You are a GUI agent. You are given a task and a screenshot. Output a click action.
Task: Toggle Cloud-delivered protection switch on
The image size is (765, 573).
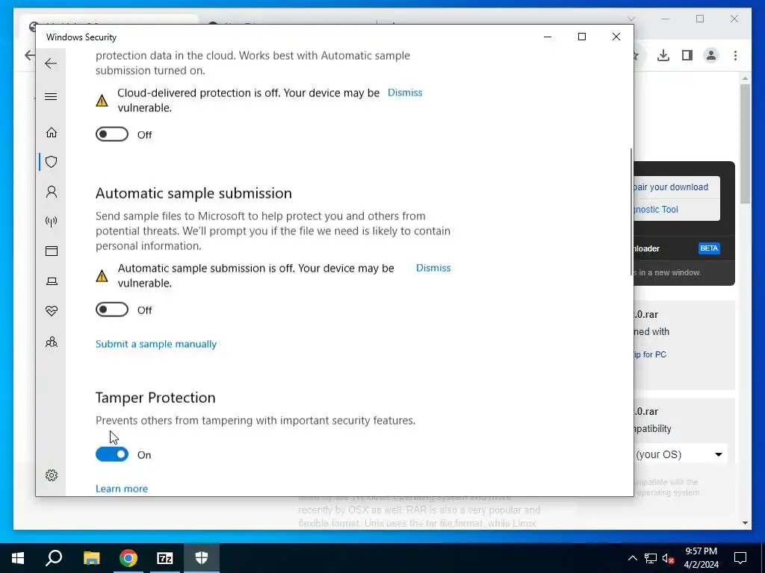[x=112, y=134]
